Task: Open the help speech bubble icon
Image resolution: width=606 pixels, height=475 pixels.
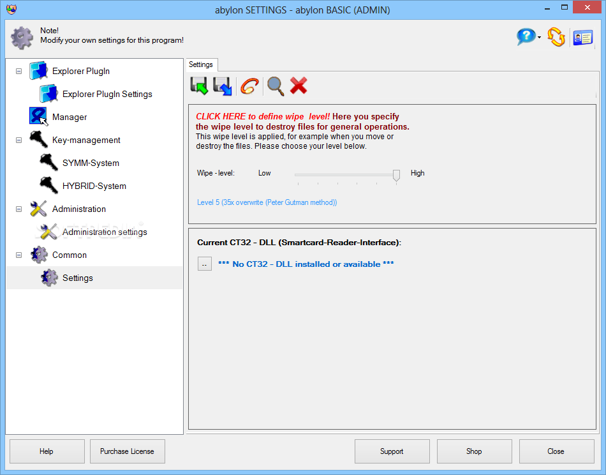Action: (526, 37)
